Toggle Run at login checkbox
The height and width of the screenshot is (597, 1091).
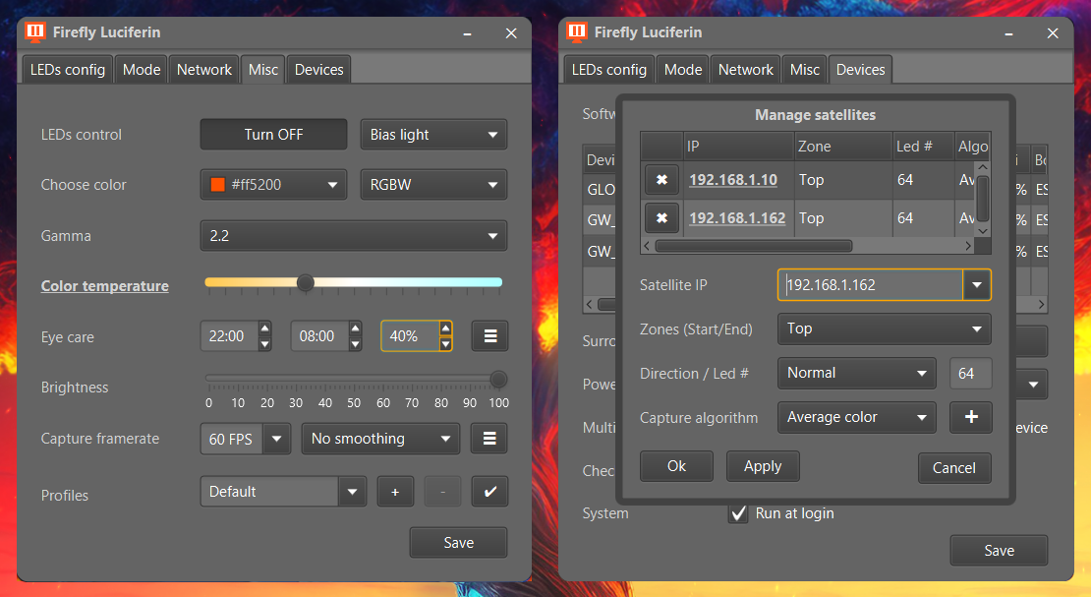[x=737, y=513]
